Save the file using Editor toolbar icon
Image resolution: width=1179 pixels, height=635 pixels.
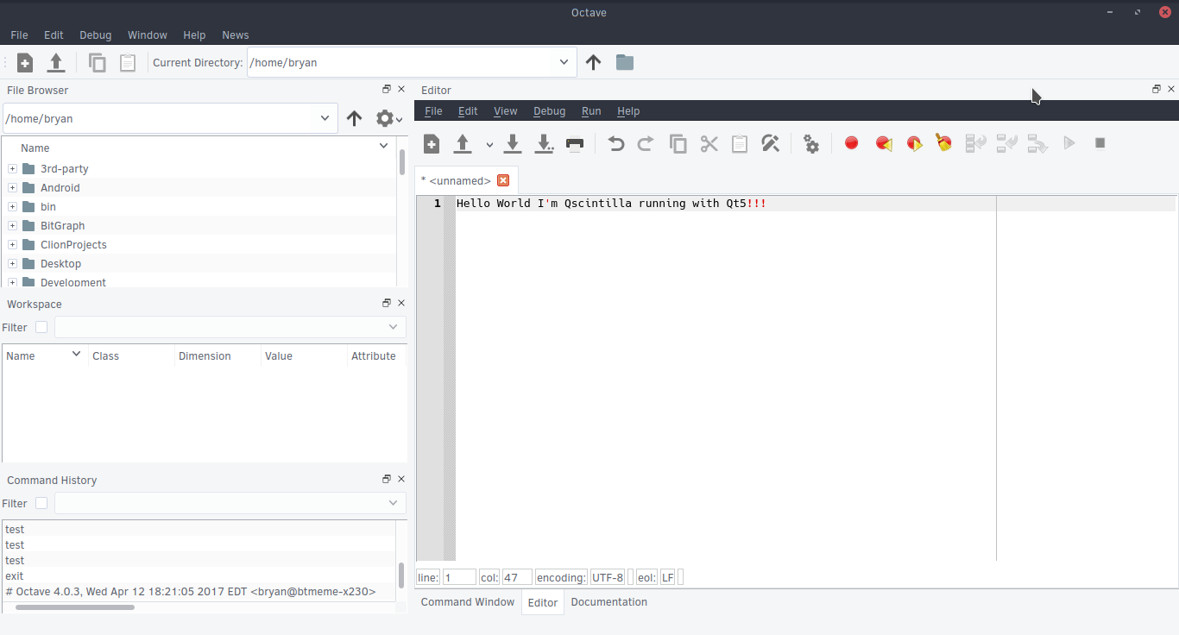click(x=513, y=144)
